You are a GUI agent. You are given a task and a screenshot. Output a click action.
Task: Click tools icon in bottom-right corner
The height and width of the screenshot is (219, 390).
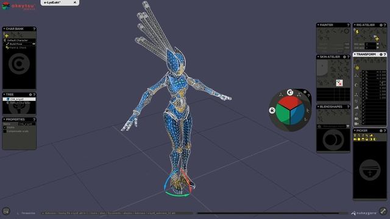click(x=383, y=211)
